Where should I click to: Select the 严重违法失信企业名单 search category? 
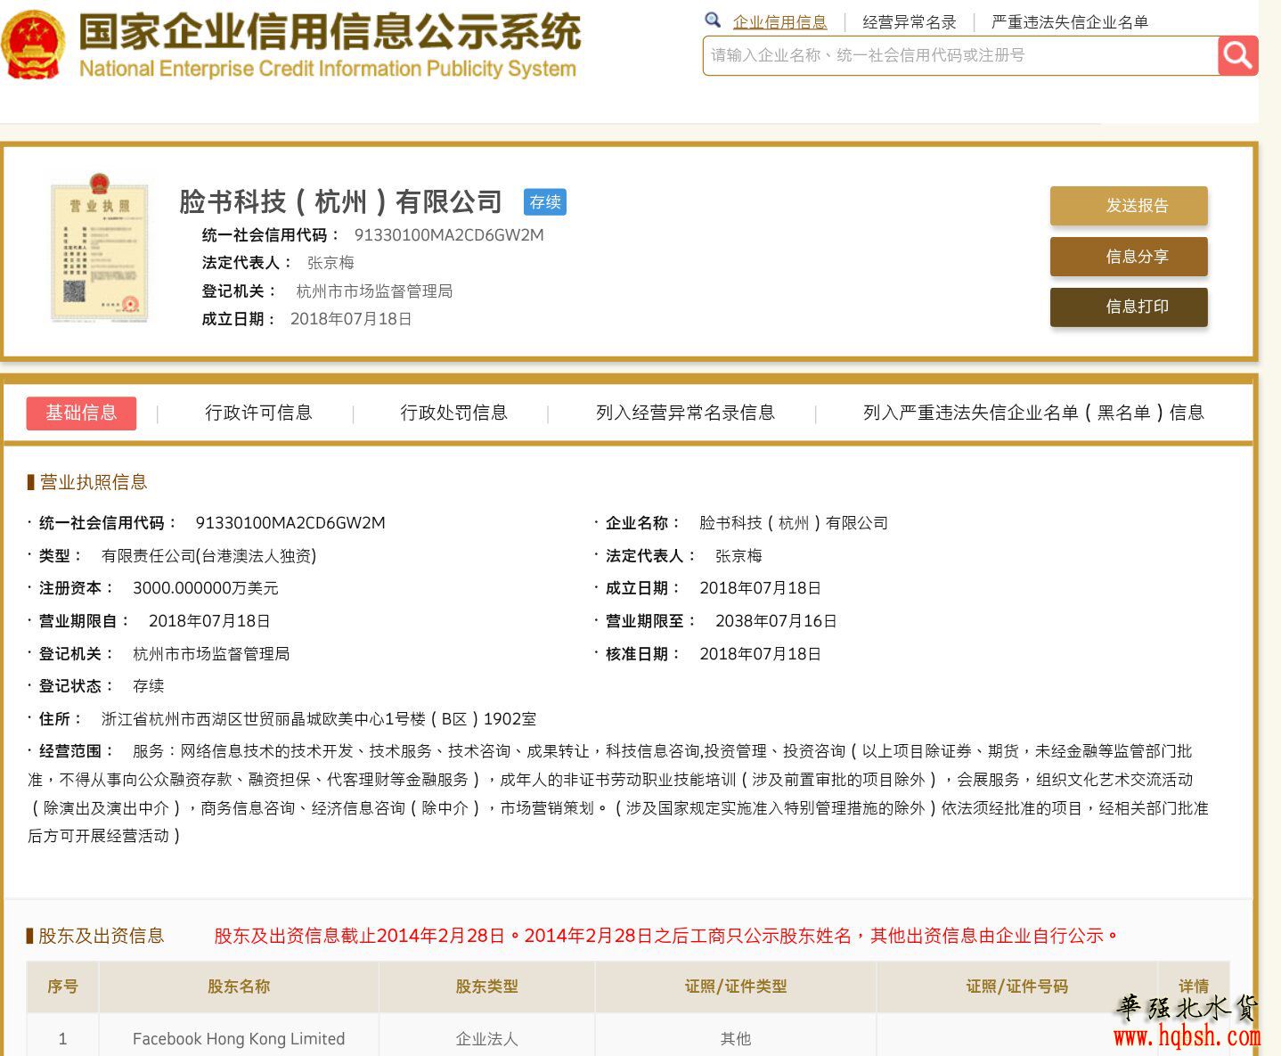pyautogui.click(x=1070, y=22)
